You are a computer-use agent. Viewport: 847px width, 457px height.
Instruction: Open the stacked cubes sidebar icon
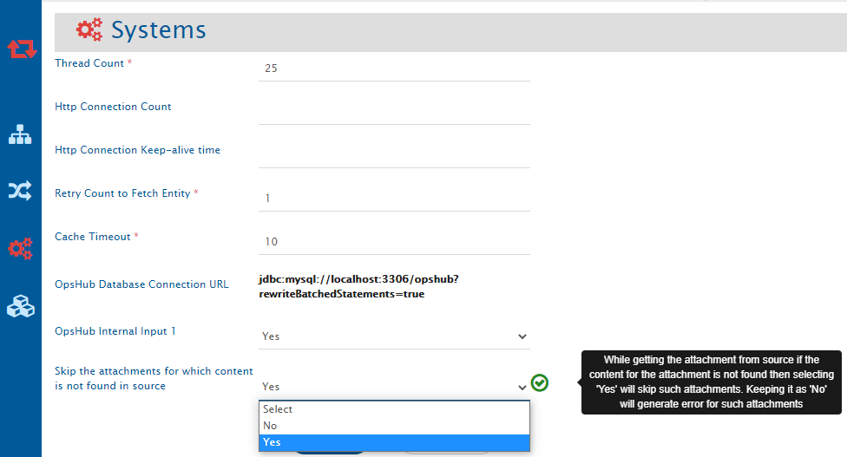click(20, 306)
